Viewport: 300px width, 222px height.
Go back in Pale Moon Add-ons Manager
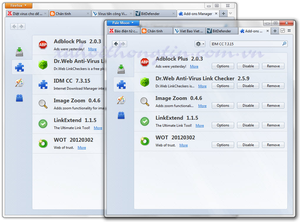coord(116,44)
